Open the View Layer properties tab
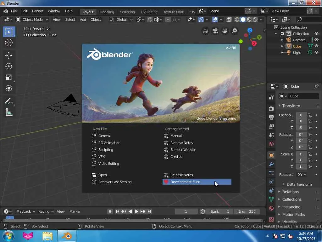Image resolution: width=322 pixels, height=242 pixels. [x=271, y=126]
